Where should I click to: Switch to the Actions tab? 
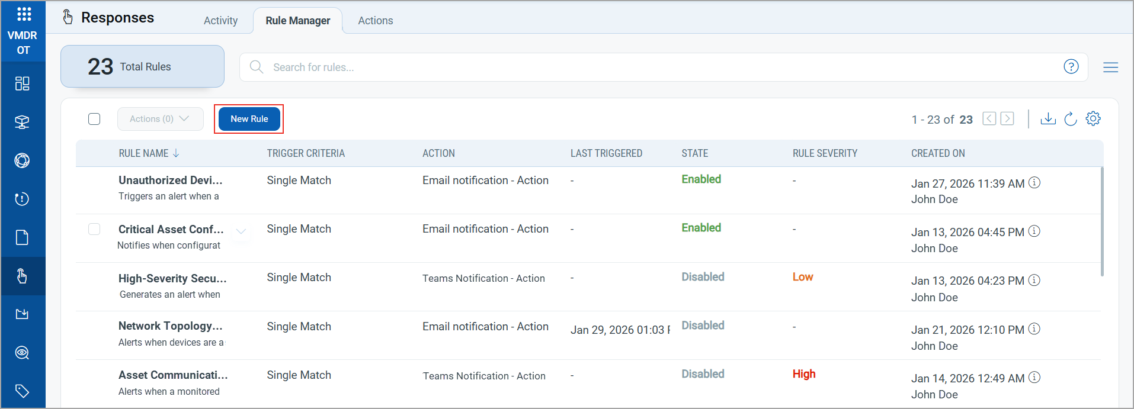tap(375, 21)
